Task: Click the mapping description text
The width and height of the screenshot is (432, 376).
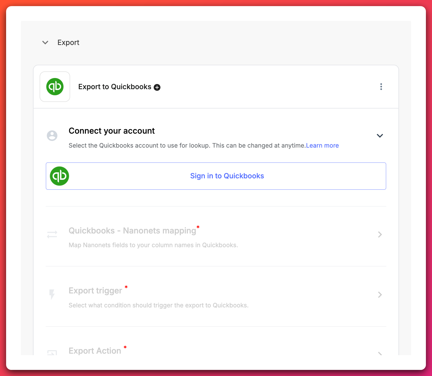Action: pos(153,245)
